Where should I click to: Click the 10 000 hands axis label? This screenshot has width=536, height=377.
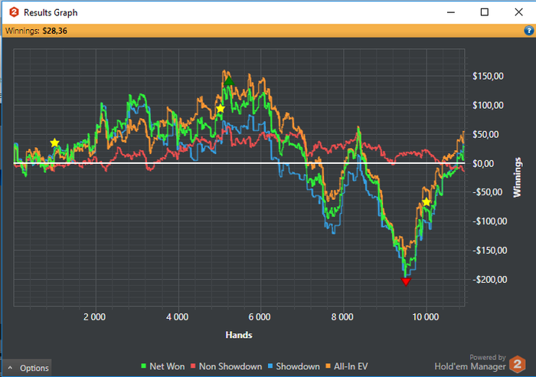(426, 317)
